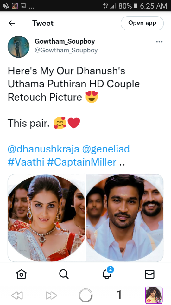
Task: View the right photo of the man
Action: pos(125,218)
